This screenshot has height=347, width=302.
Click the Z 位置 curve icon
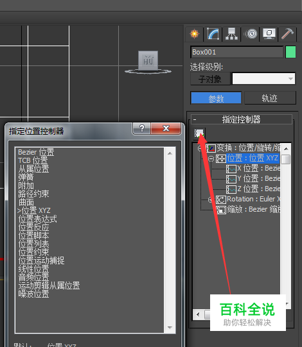(x=231, y=189)
